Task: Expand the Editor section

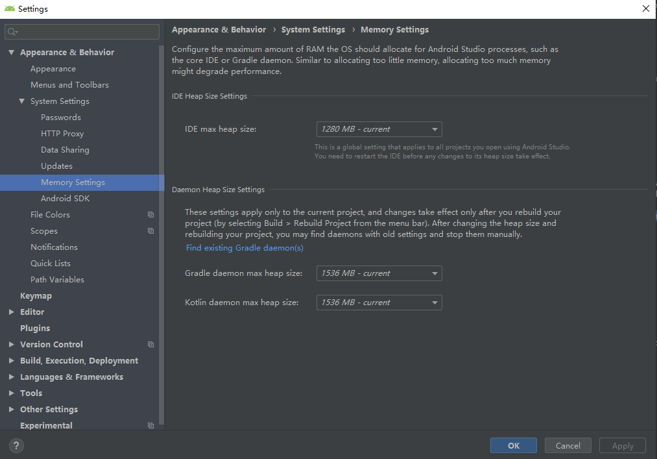Action: click(x=11, y=312)
